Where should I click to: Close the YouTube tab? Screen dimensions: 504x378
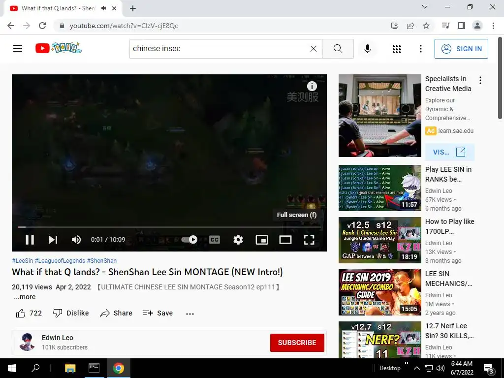(x=114, y=8)
